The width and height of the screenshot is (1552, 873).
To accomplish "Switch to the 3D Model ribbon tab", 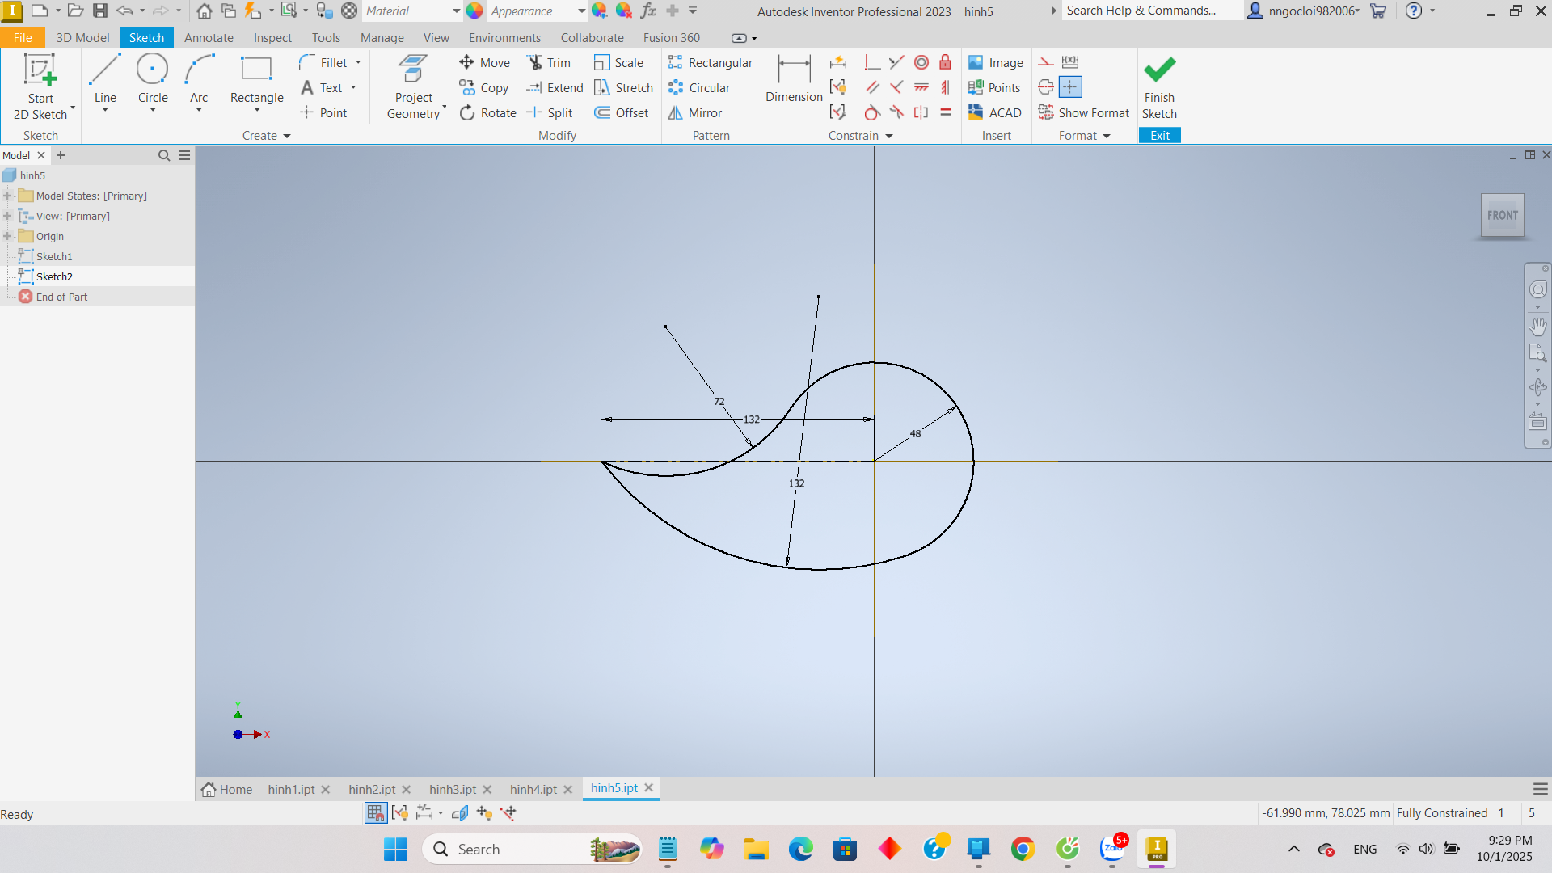I will pos(82,38).
